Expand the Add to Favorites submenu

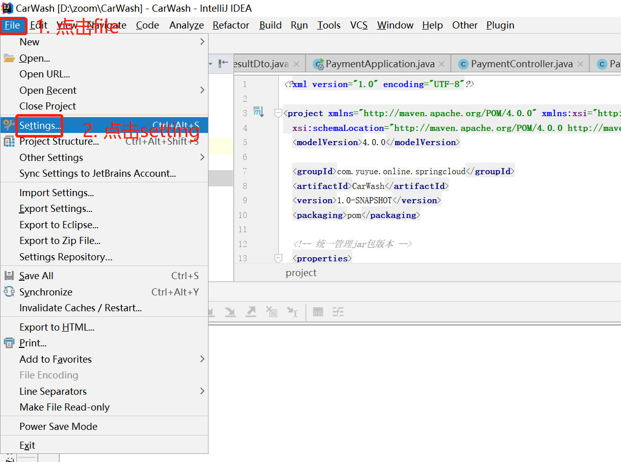pyautogui.click(x=104, y=359)
